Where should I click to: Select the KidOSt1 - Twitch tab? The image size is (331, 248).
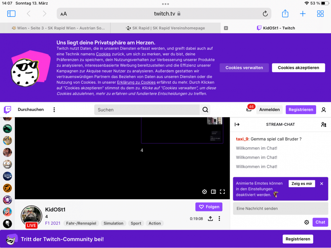(x=276, y=28)
